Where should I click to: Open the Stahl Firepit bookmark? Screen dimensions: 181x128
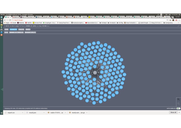pos(143,23)
